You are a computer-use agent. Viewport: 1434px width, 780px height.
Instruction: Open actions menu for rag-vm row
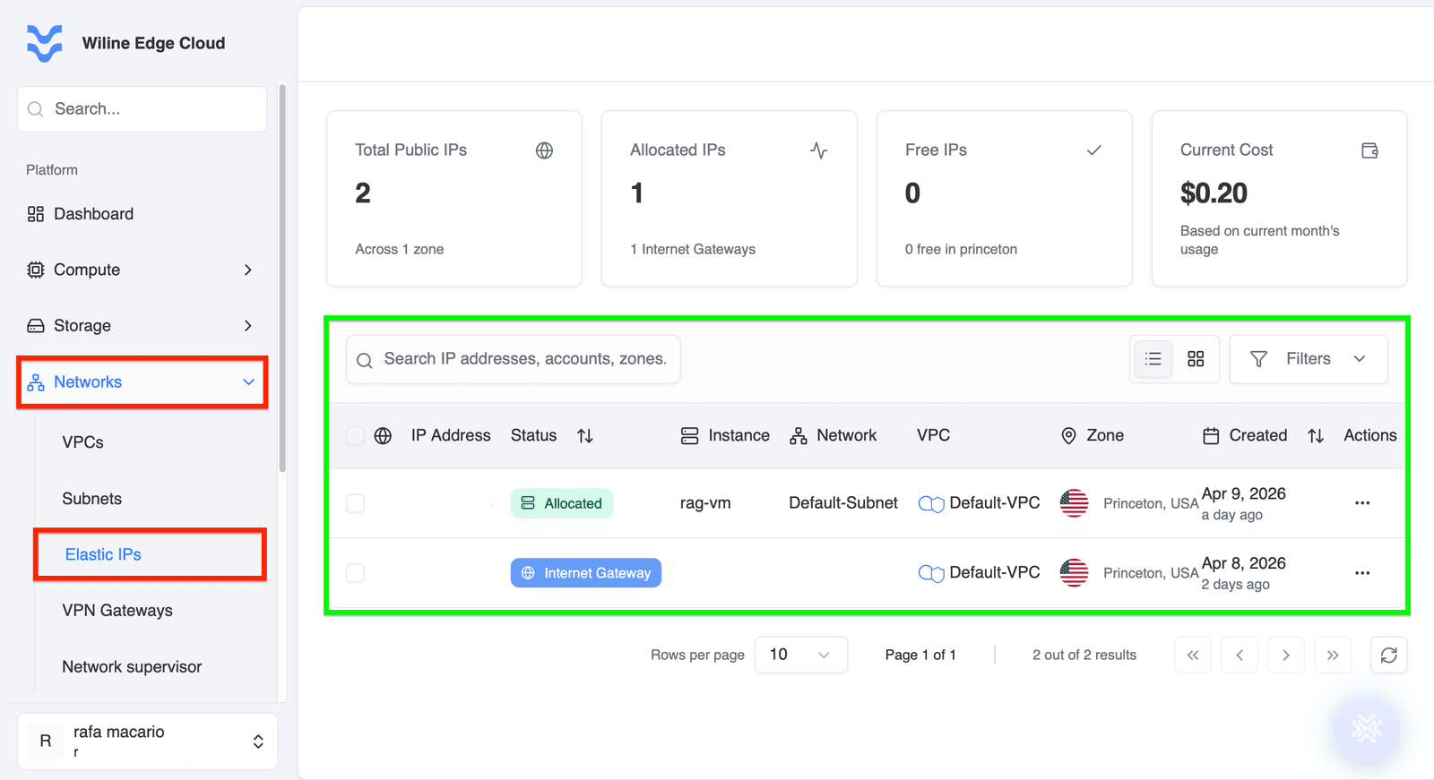[x=1362, y=503]
